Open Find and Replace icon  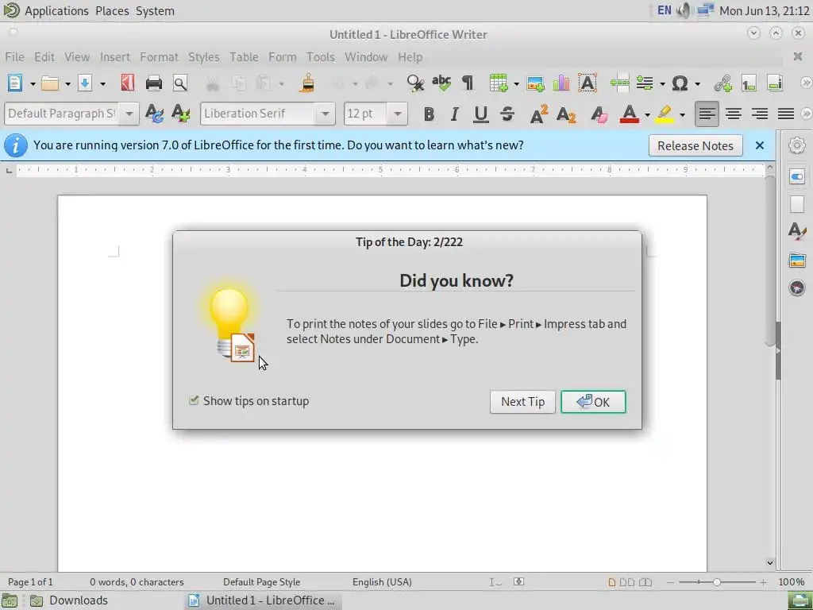(415, 83)
